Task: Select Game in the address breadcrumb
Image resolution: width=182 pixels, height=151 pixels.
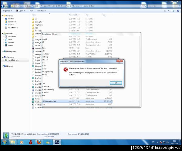Action: [86, 6]
